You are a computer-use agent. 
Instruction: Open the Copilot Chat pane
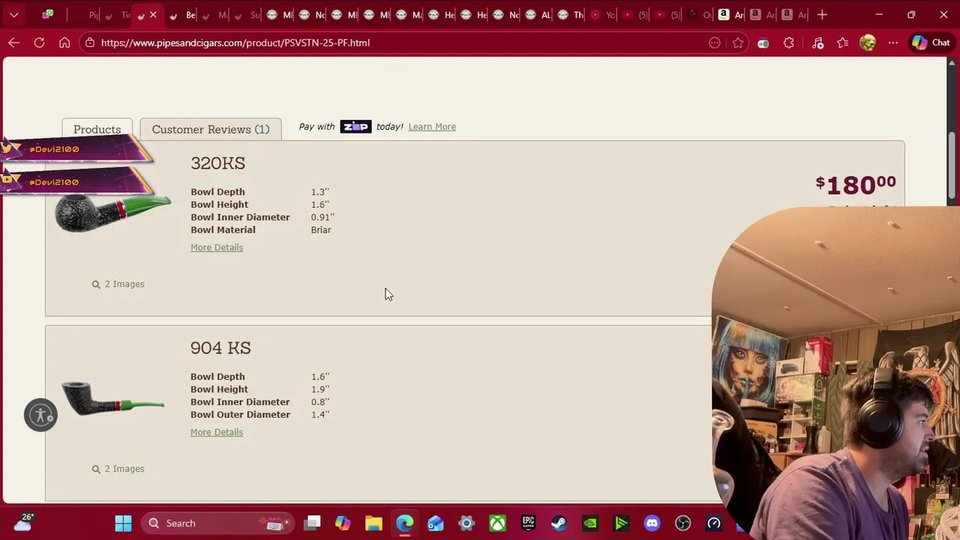pyautogui.click(x=931, y=43)
